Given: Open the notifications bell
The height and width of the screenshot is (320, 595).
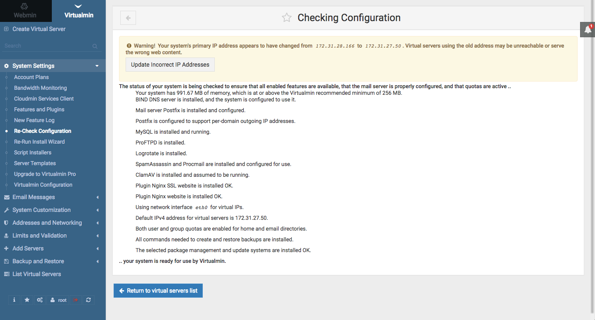Looking at the screenshot, I should pos(588,29).
